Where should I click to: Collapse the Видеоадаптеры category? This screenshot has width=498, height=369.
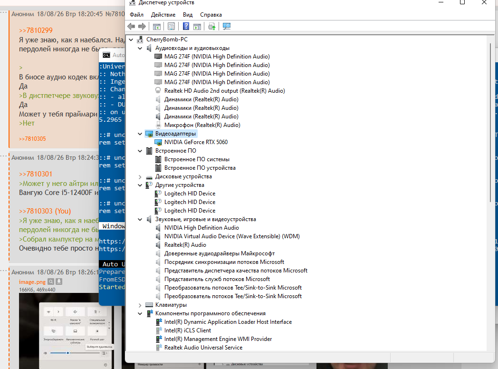tap(140, 134)
